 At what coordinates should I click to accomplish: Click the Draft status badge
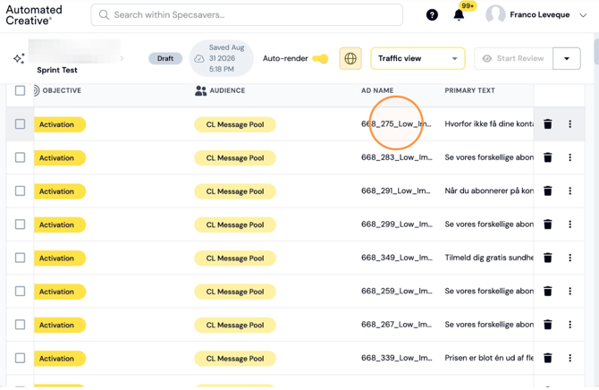coord(165,58)
